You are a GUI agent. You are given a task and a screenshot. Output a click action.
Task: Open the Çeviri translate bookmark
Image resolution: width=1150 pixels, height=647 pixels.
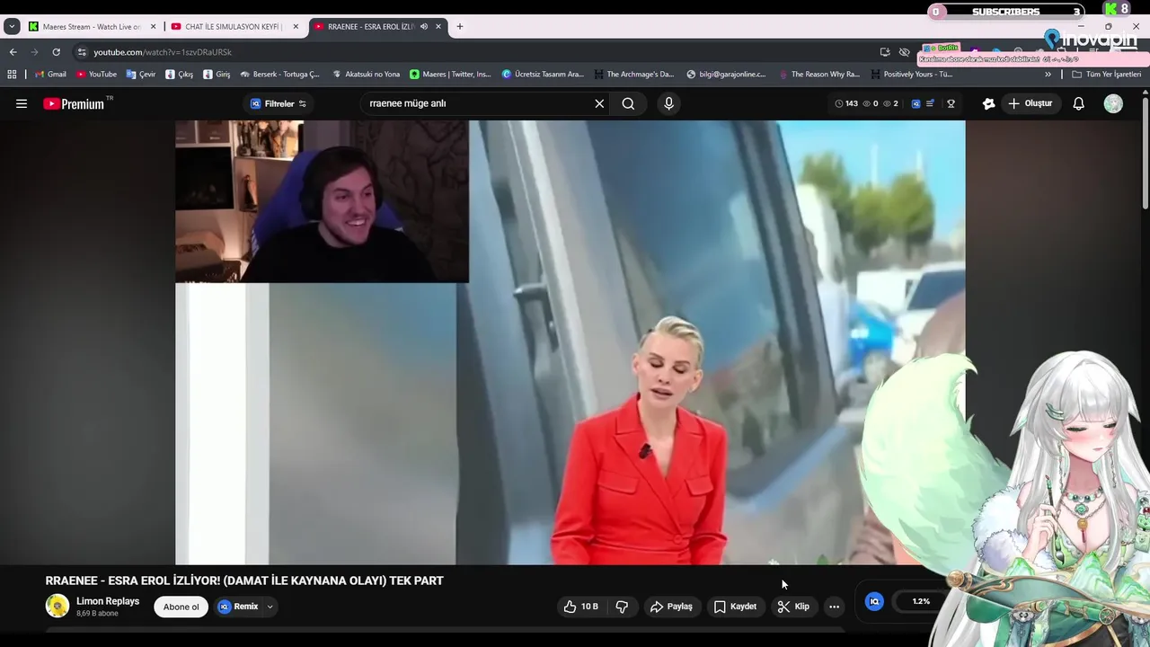[141, 75]
